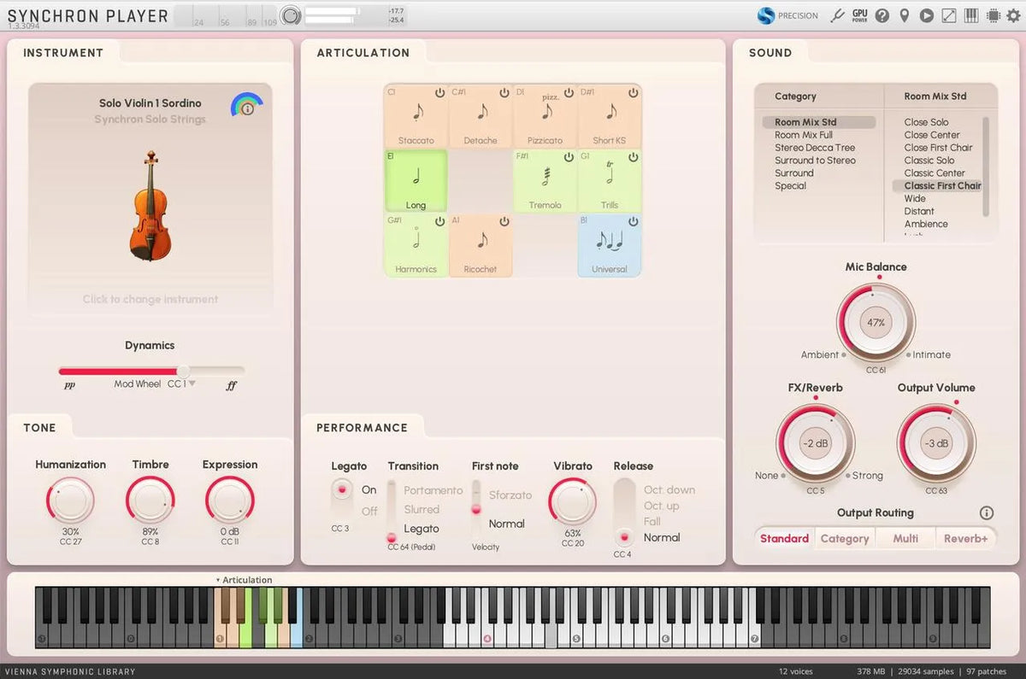Select the Category output routing tab
Viewport: 1026px width, 679px height.
pyautogui.click(x=845, y=539)
